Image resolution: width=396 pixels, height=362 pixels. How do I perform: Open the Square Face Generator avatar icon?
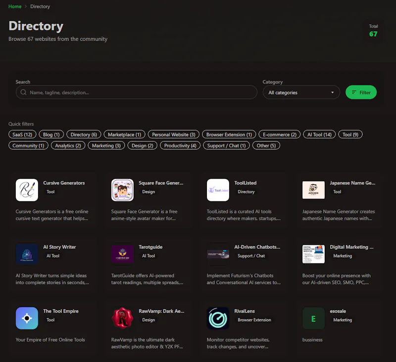pos(122,190)
